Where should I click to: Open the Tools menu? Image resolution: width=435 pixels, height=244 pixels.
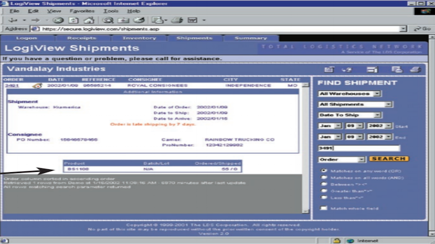111,11
